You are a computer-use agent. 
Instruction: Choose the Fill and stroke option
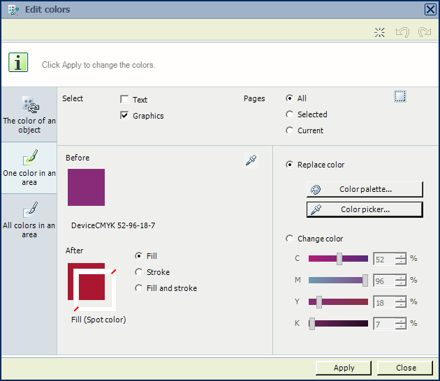coord(138,288)
